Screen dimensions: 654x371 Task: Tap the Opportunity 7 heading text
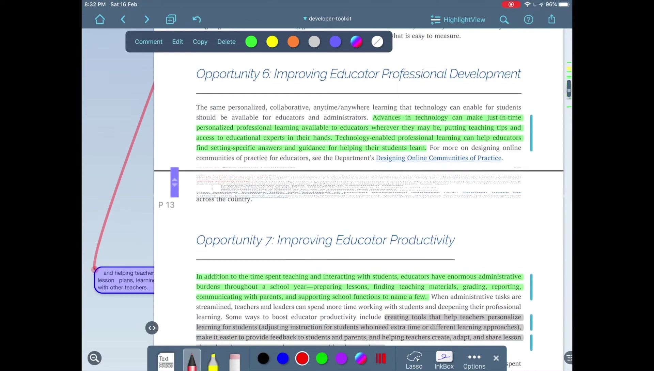pyautogui.click(x=325, y=240)
